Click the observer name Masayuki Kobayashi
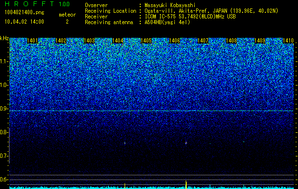Screen dimensions: 298x189 tap(170, 5)
